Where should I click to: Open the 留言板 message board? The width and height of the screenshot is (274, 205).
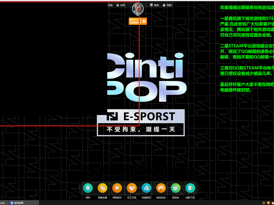(176, 188)
